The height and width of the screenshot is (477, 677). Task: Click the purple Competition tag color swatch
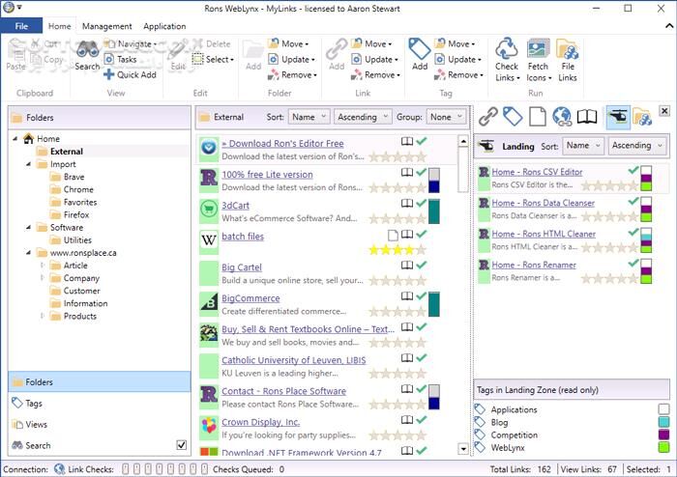click(x=662, y=435)
